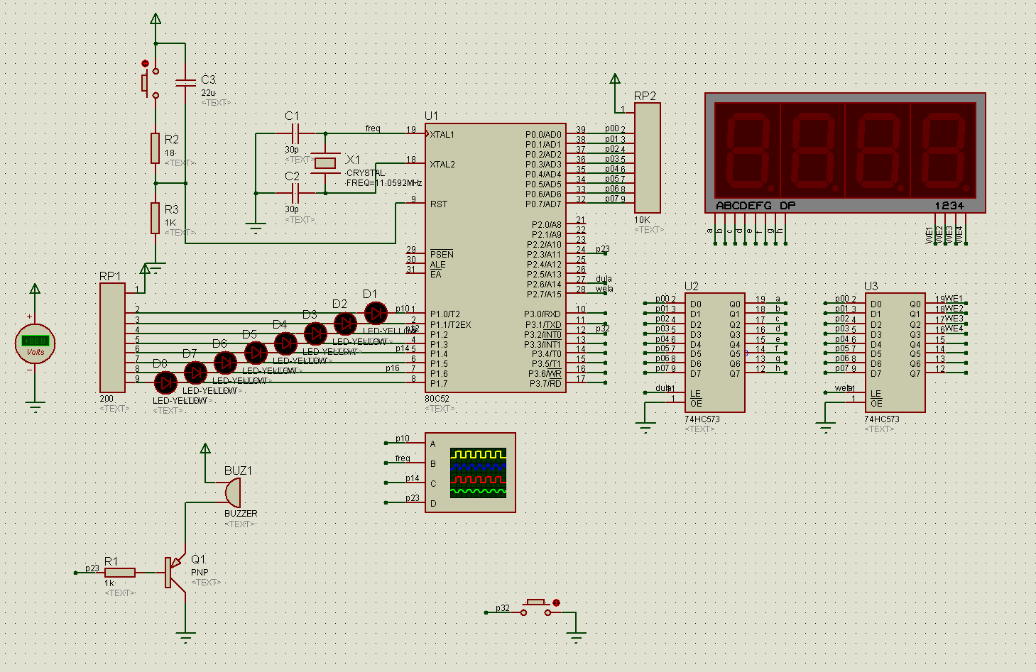Click the D4 yellow LED

coord(285,343)
